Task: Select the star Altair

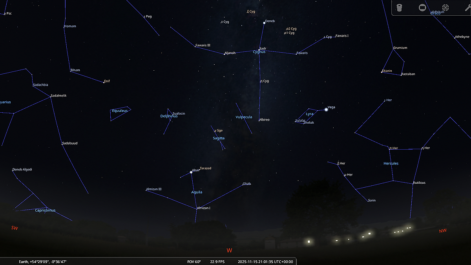Action: tap(191, 172)
